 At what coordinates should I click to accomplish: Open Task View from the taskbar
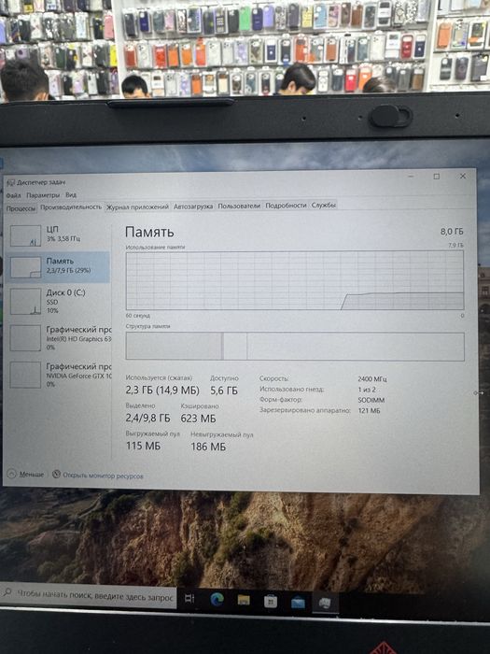[x=189, y=598]
